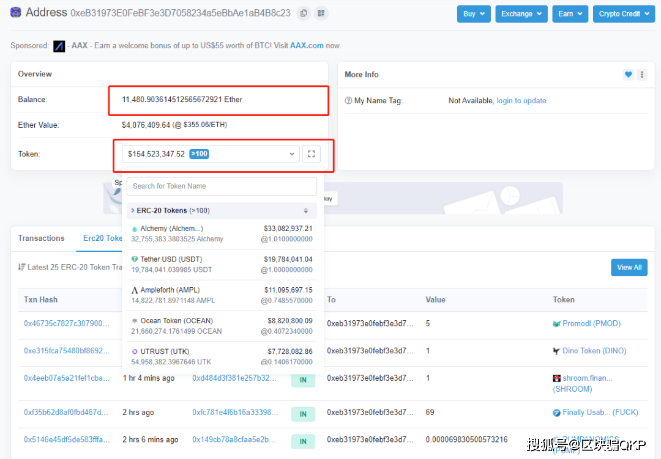Open the More Info options menu icon
This screenshot has width=661, height=459.
click(642, 75)
